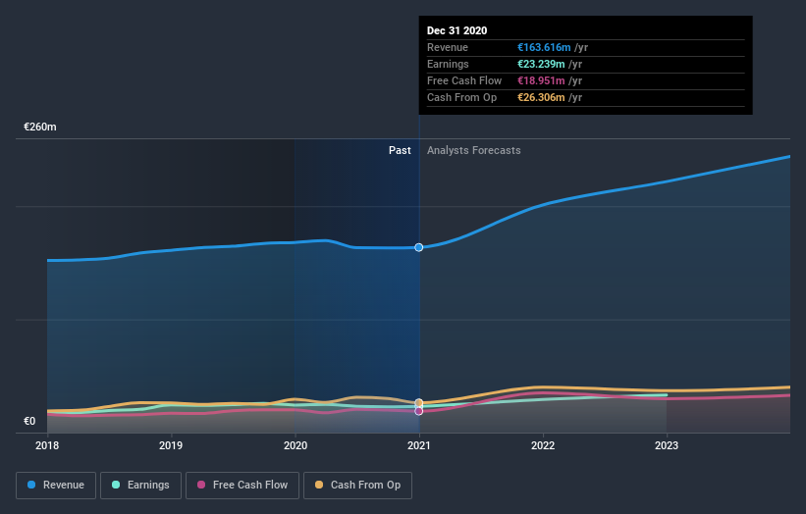Screen dimensions: 806x514
Task: Click the Cash From Op orange marker at 2021
Action: coord(419,403)
